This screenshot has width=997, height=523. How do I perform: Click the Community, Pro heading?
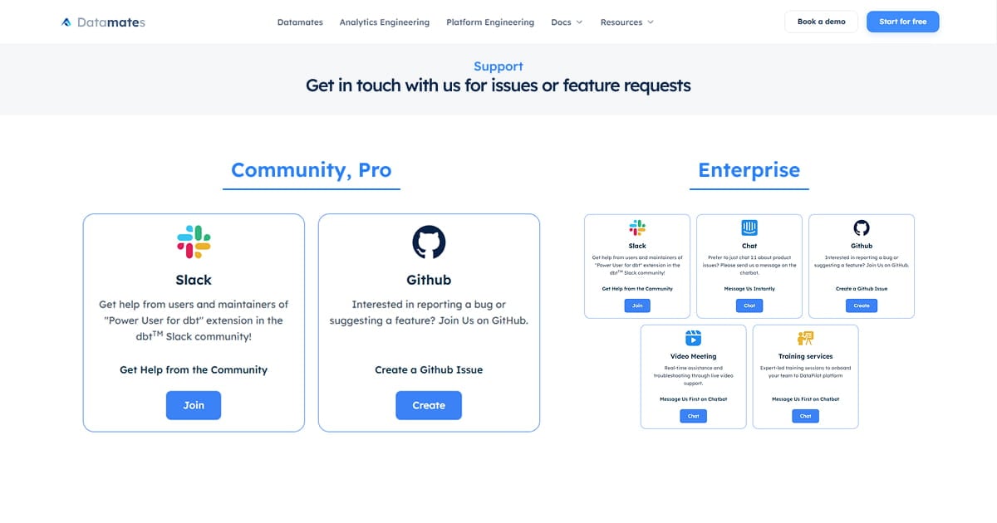click(x=311, y=170)
